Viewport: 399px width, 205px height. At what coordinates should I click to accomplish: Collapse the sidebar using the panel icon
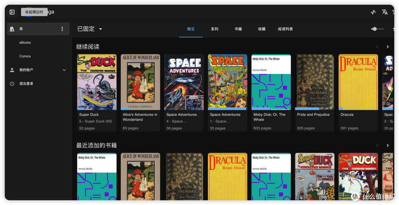click(12, 12)
